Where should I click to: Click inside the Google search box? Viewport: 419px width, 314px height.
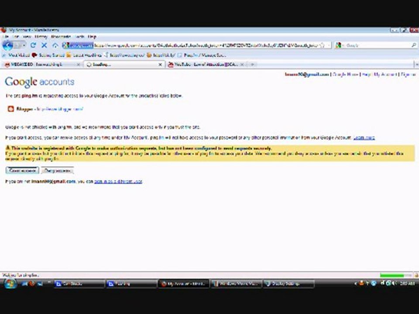pos(376,45)
